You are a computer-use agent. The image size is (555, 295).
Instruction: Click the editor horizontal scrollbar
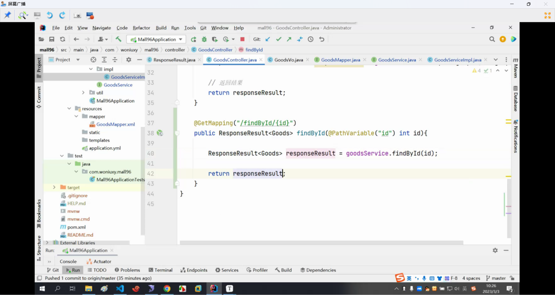pos(321,243)
